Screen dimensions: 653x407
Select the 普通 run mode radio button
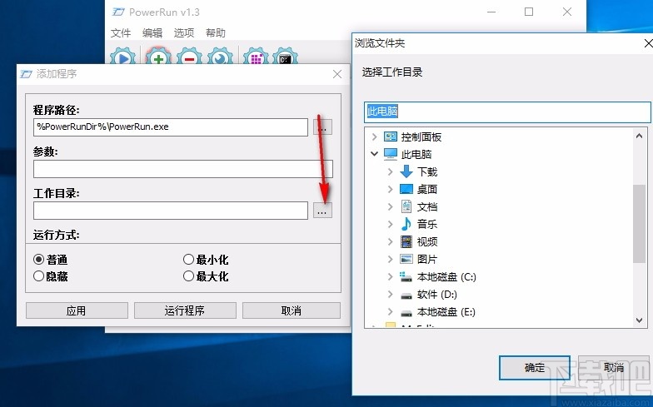click(38, 260)
